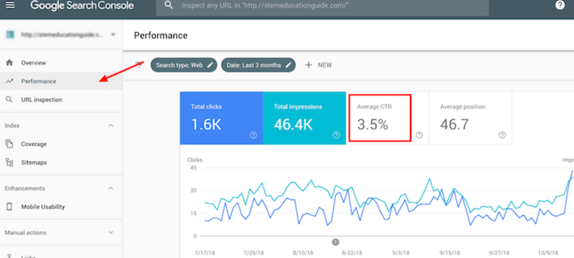Click the URL inspection search field
This screenshot has height=258, width=574.
322,6
